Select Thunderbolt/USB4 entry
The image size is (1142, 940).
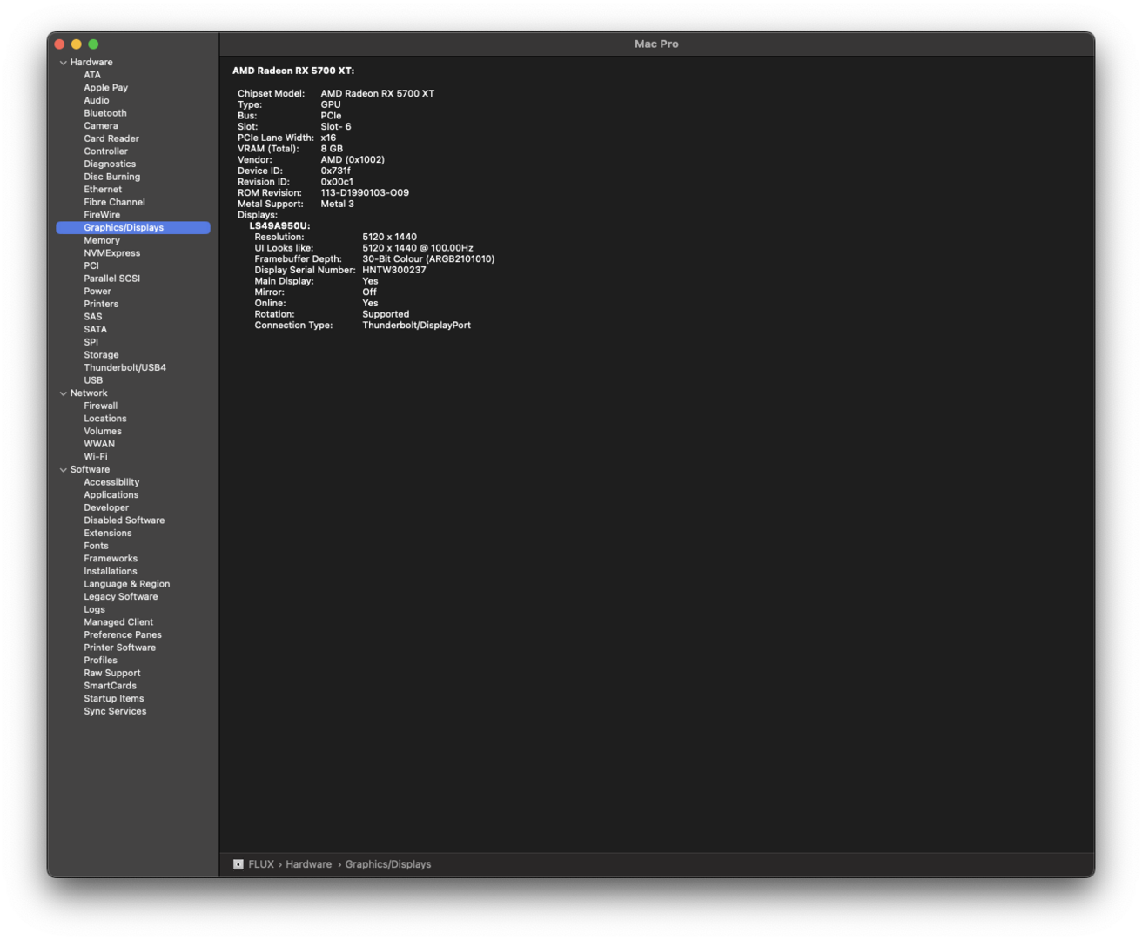point(124,367)
